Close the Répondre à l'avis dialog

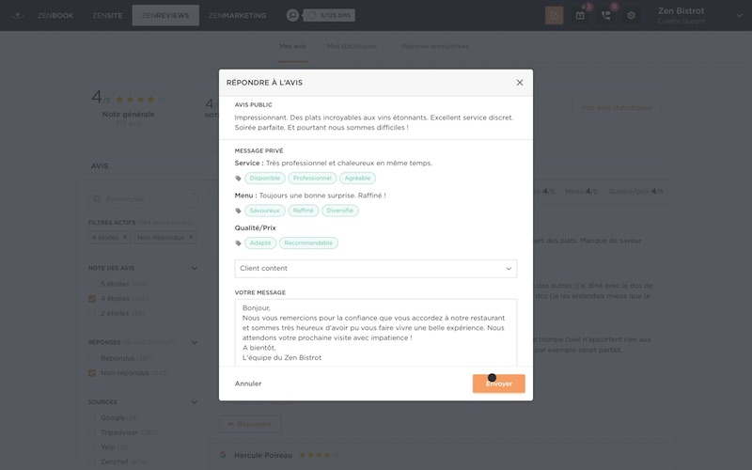(x=520, y=83)
